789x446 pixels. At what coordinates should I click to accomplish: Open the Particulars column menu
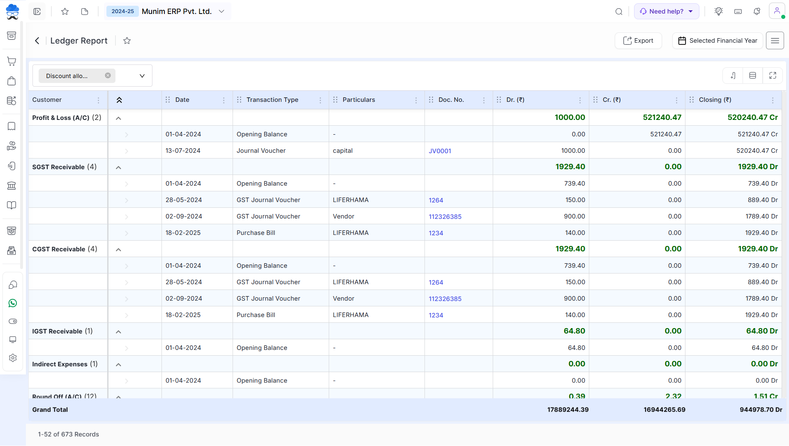point(416,100)
